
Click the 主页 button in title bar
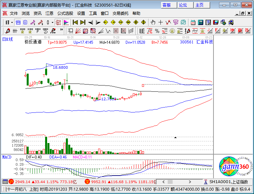(202, 5)
